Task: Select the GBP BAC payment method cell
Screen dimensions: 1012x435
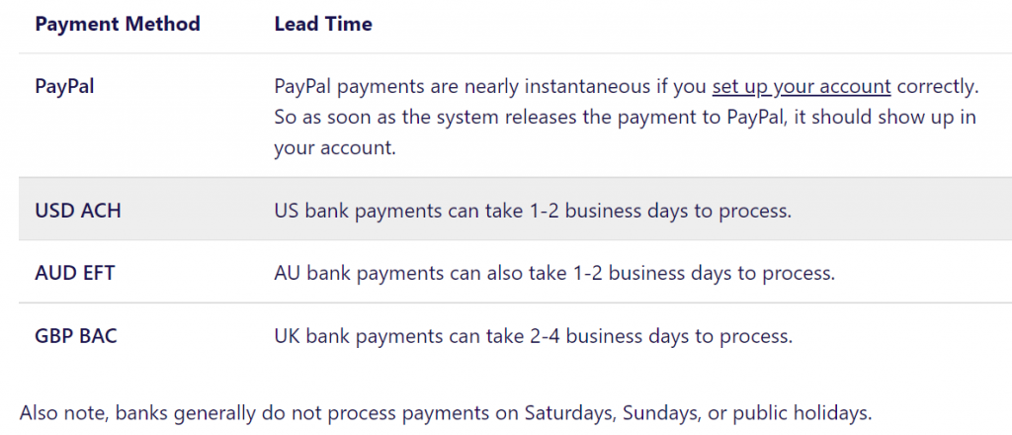Action: [x=76, y=336]
